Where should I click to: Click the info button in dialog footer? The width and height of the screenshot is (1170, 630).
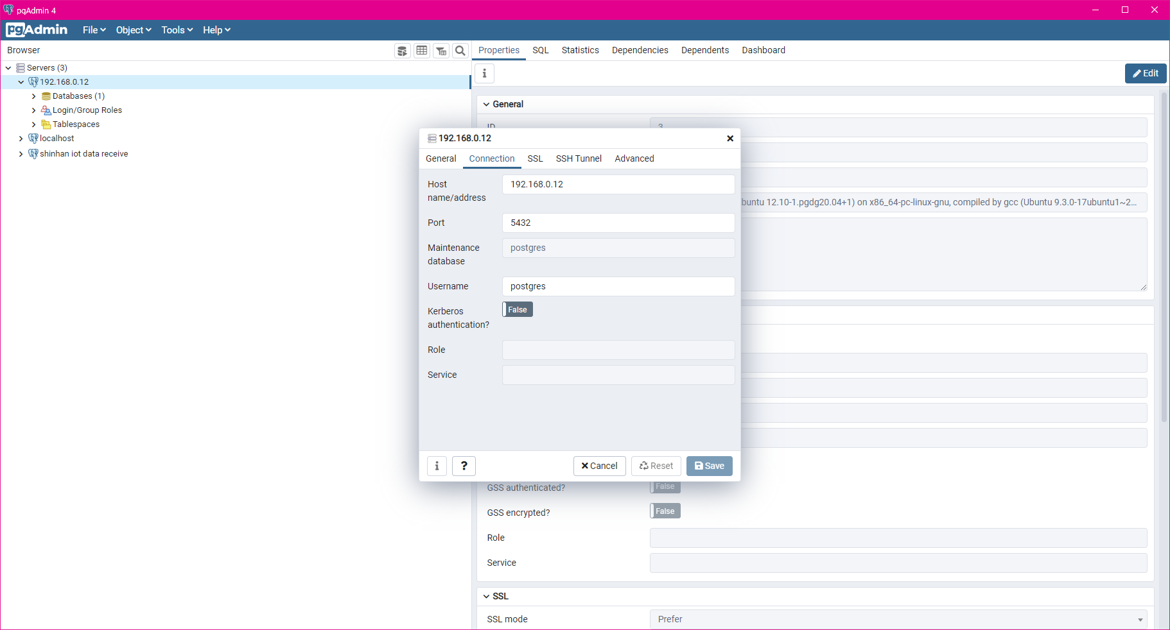point(437,466)
